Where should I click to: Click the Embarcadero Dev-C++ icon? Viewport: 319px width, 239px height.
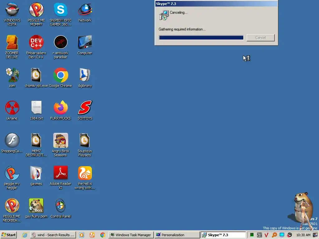pos(36,47)
